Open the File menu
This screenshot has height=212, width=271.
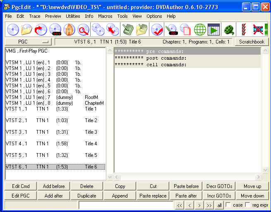click(x=8, y=16)
